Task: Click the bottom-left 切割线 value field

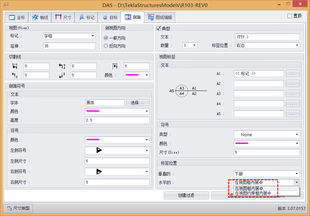Action: (37, 75)
